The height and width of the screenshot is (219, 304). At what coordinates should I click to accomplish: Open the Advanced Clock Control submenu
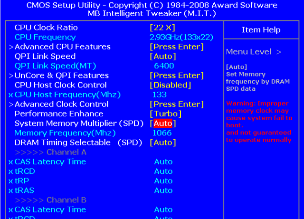[62, 104]
